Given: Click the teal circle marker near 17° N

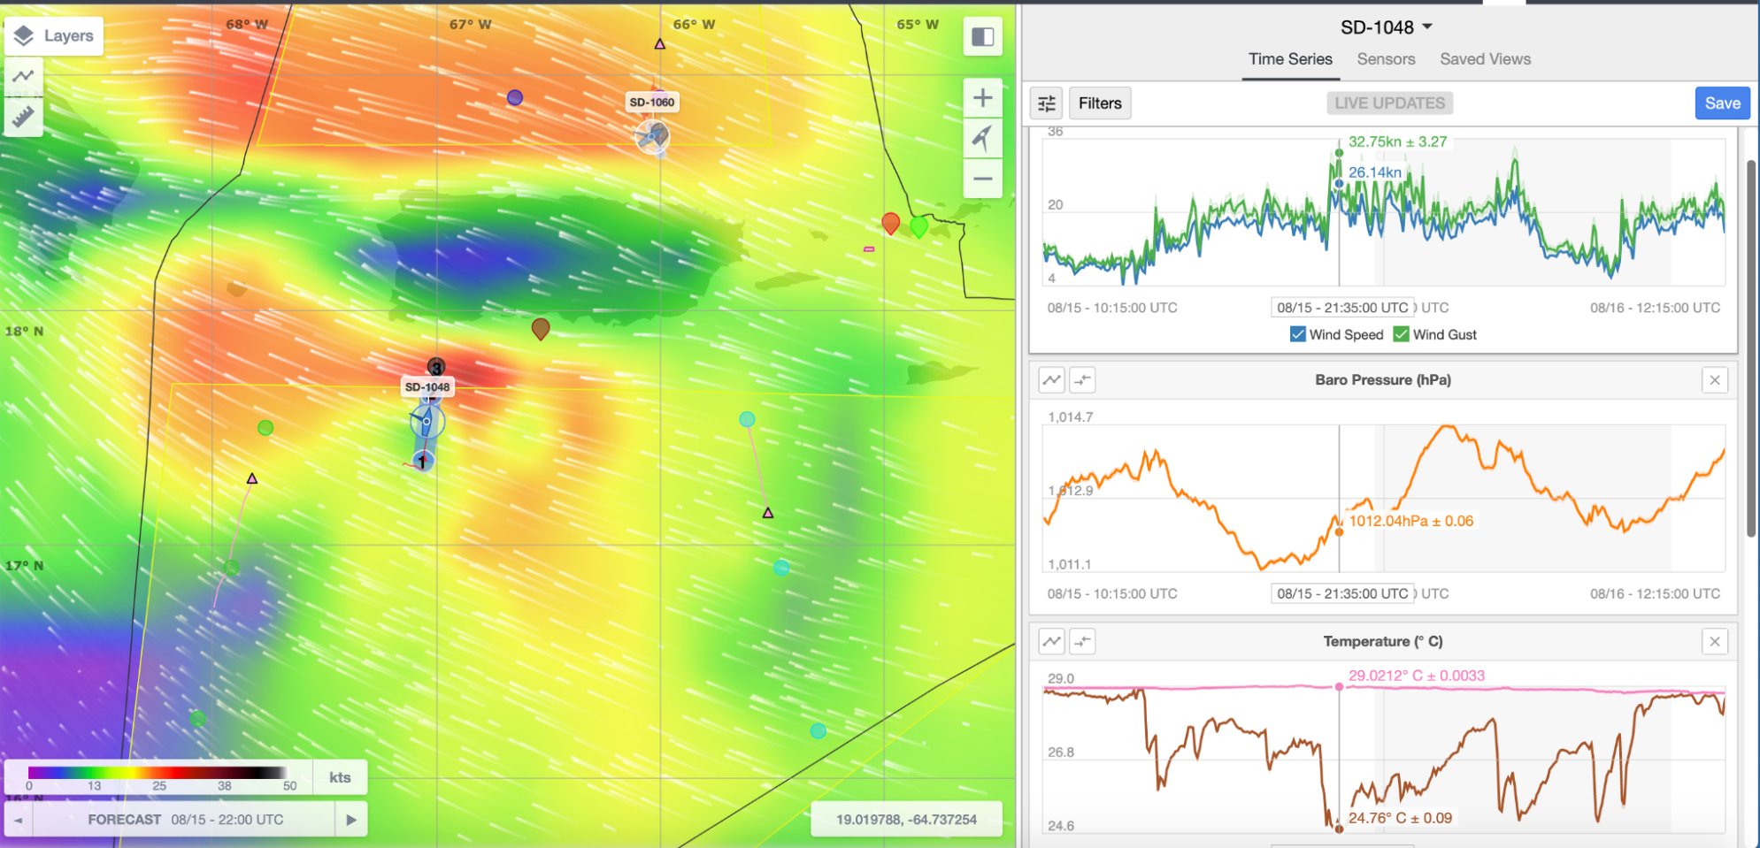Looking at the screenshot, I should (781, 568).
